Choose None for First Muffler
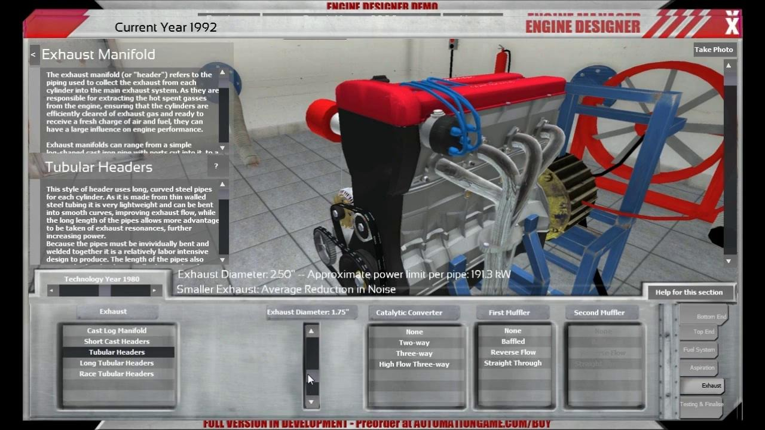Image resolution: width=765 pixels, height=430 pixels. coord(513,330)
